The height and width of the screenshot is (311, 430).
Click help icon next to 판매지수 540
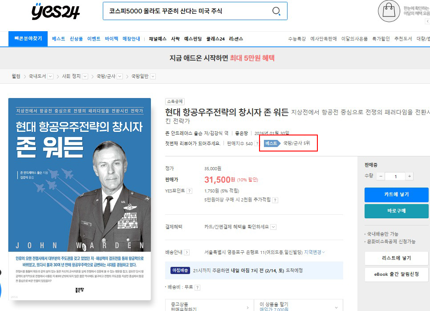click(x=257, y=144)
